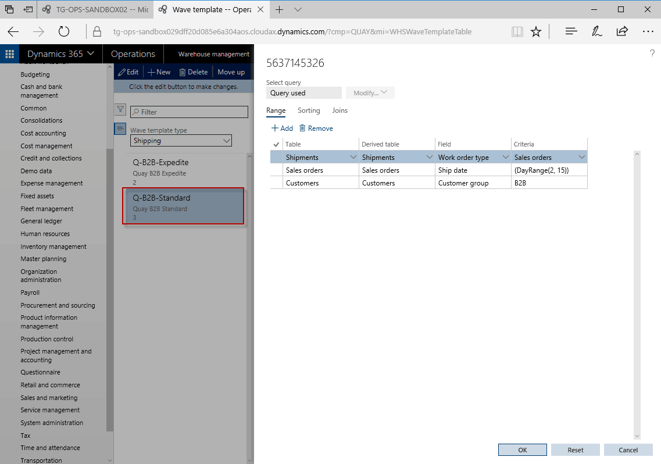Open the Operations workspace link
The image size is (661, 464).
pyautogui.click(x=133, y=54)
